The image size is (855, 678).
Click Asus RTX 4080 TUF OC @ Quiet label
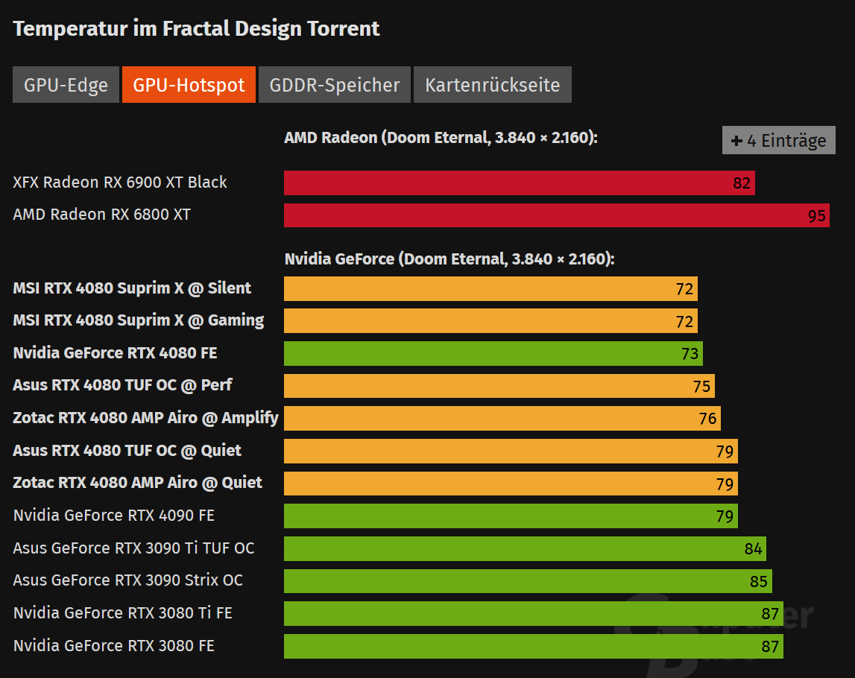127,450
